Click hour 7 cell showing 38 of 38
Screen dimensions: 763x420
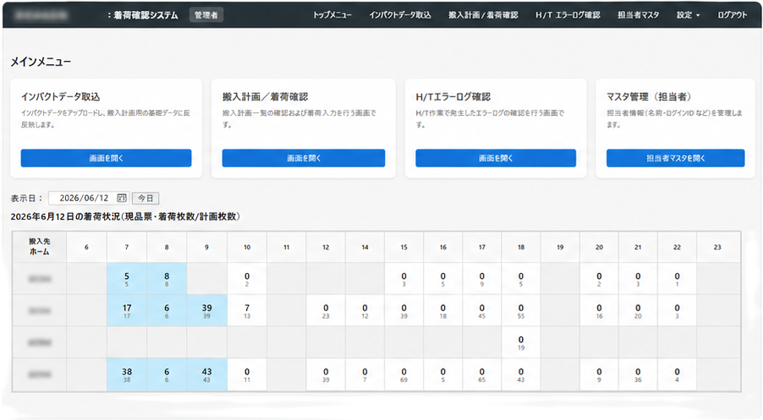127,374
